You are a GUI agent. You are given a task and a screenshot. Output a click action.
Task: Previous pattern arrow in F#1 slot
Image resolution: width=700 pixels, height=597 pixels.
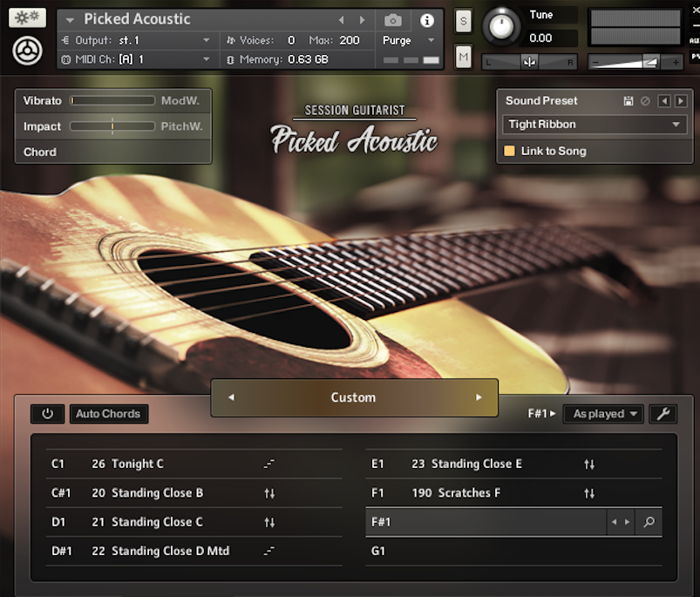pos(615,521)
